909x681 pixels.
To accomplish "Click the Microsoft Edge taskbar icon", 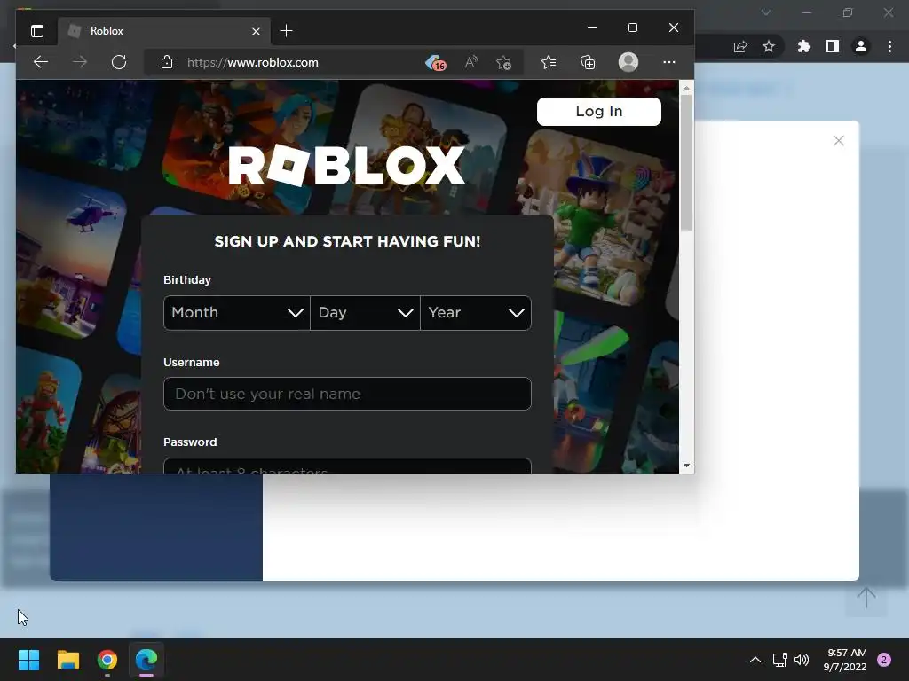I will [x=146, y=660].
